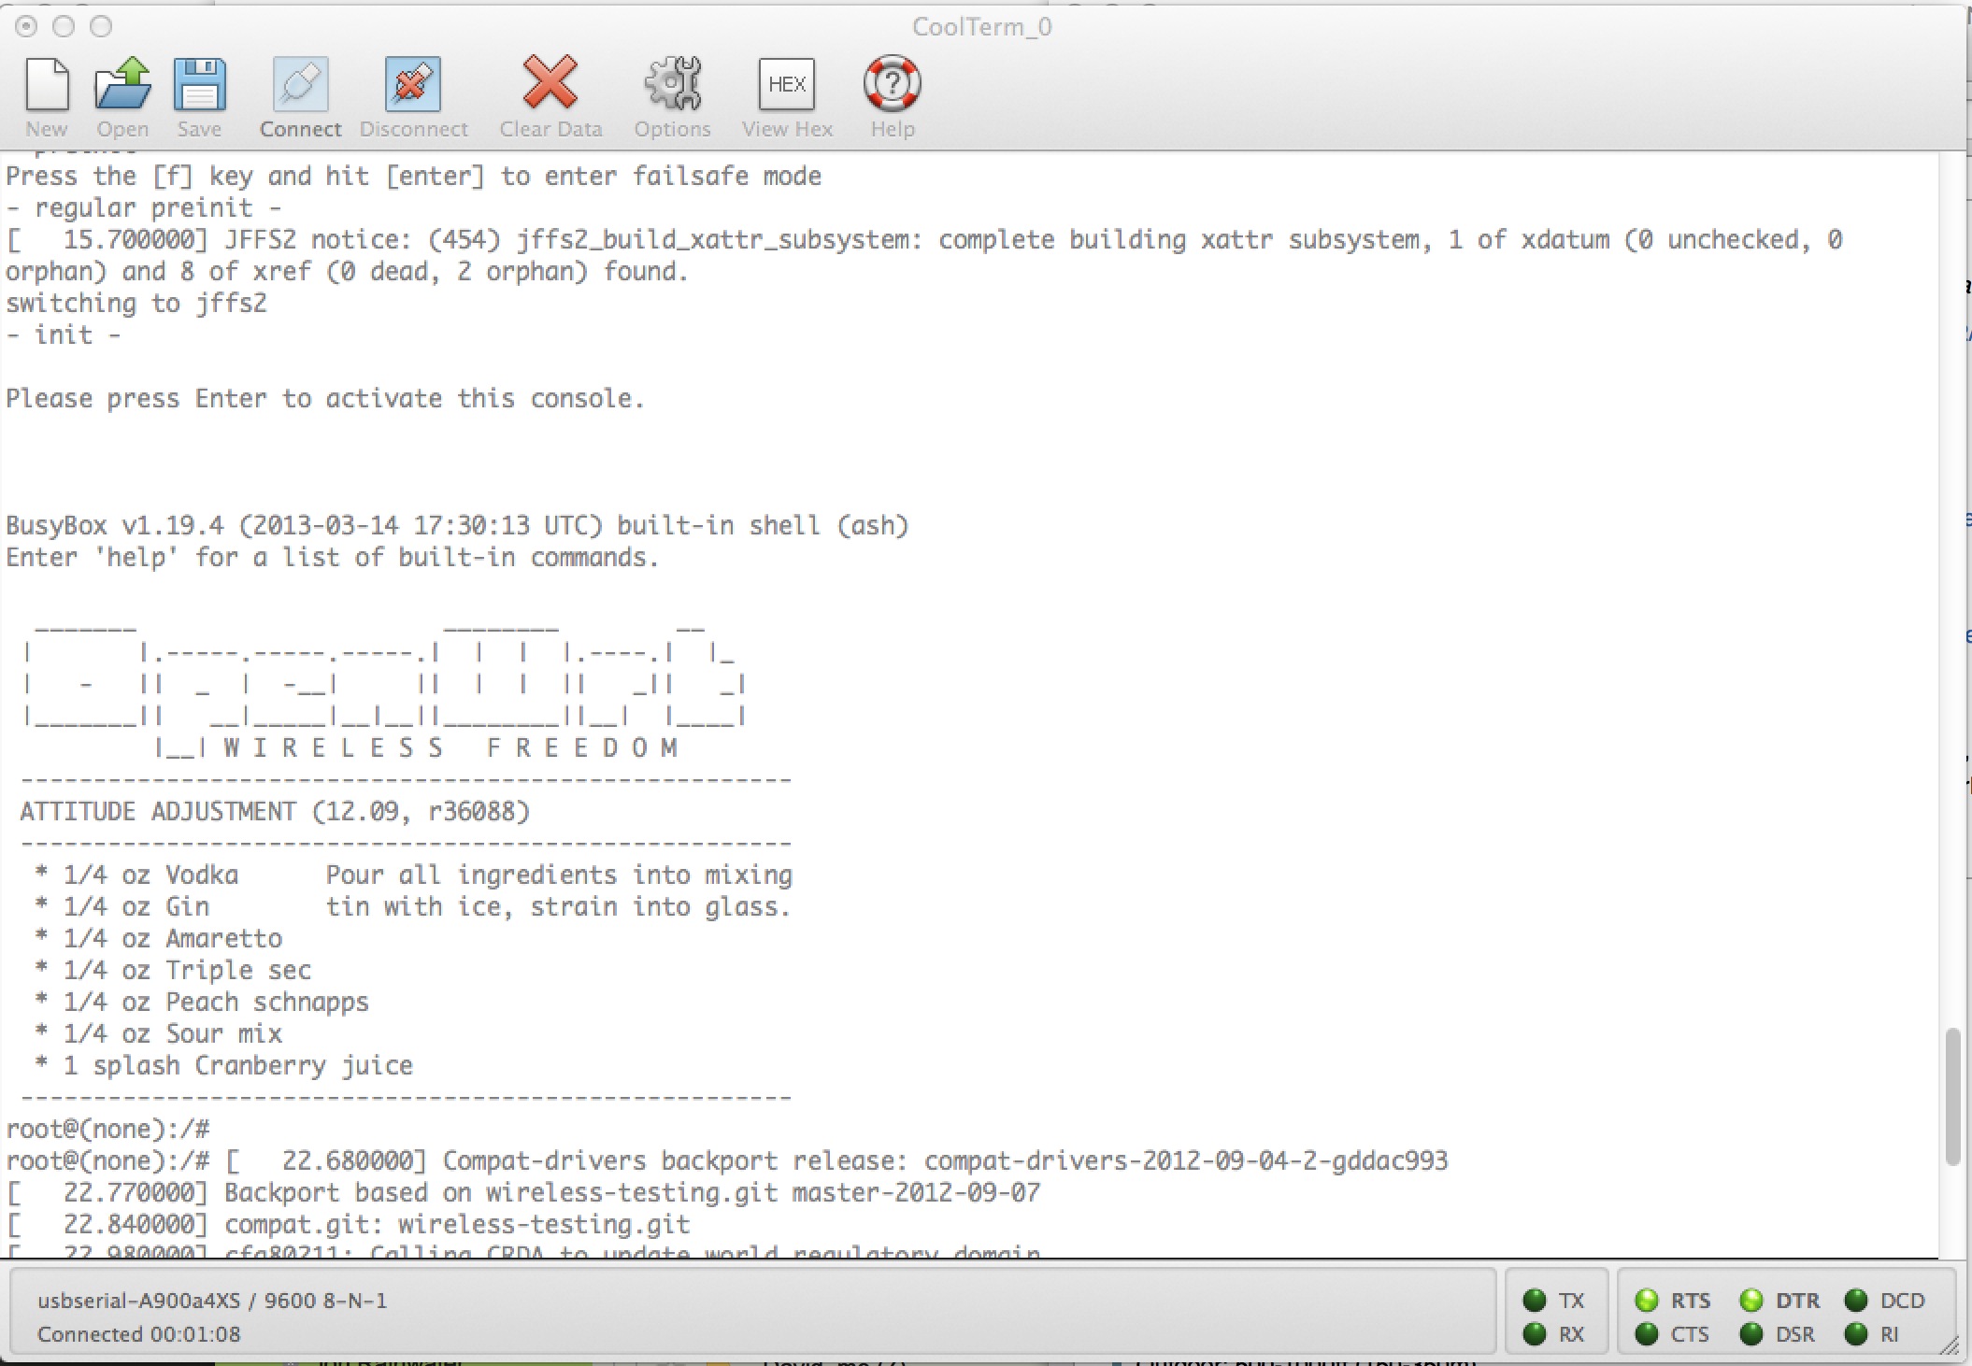1972x1366 pixels.
Task: Click the RX status LED
Action: (x=1535, y=1334)
